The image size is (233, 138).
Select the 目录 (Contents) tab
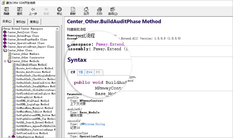(x=7, y=22)
